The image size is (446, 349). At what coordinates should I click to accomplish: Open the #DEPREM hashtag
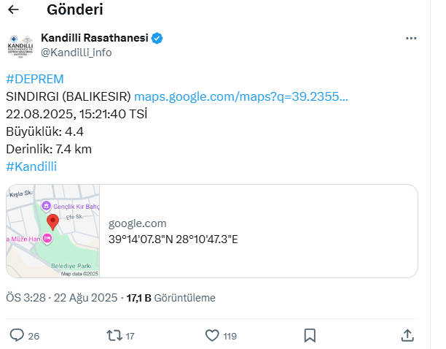tap(35, 79)
